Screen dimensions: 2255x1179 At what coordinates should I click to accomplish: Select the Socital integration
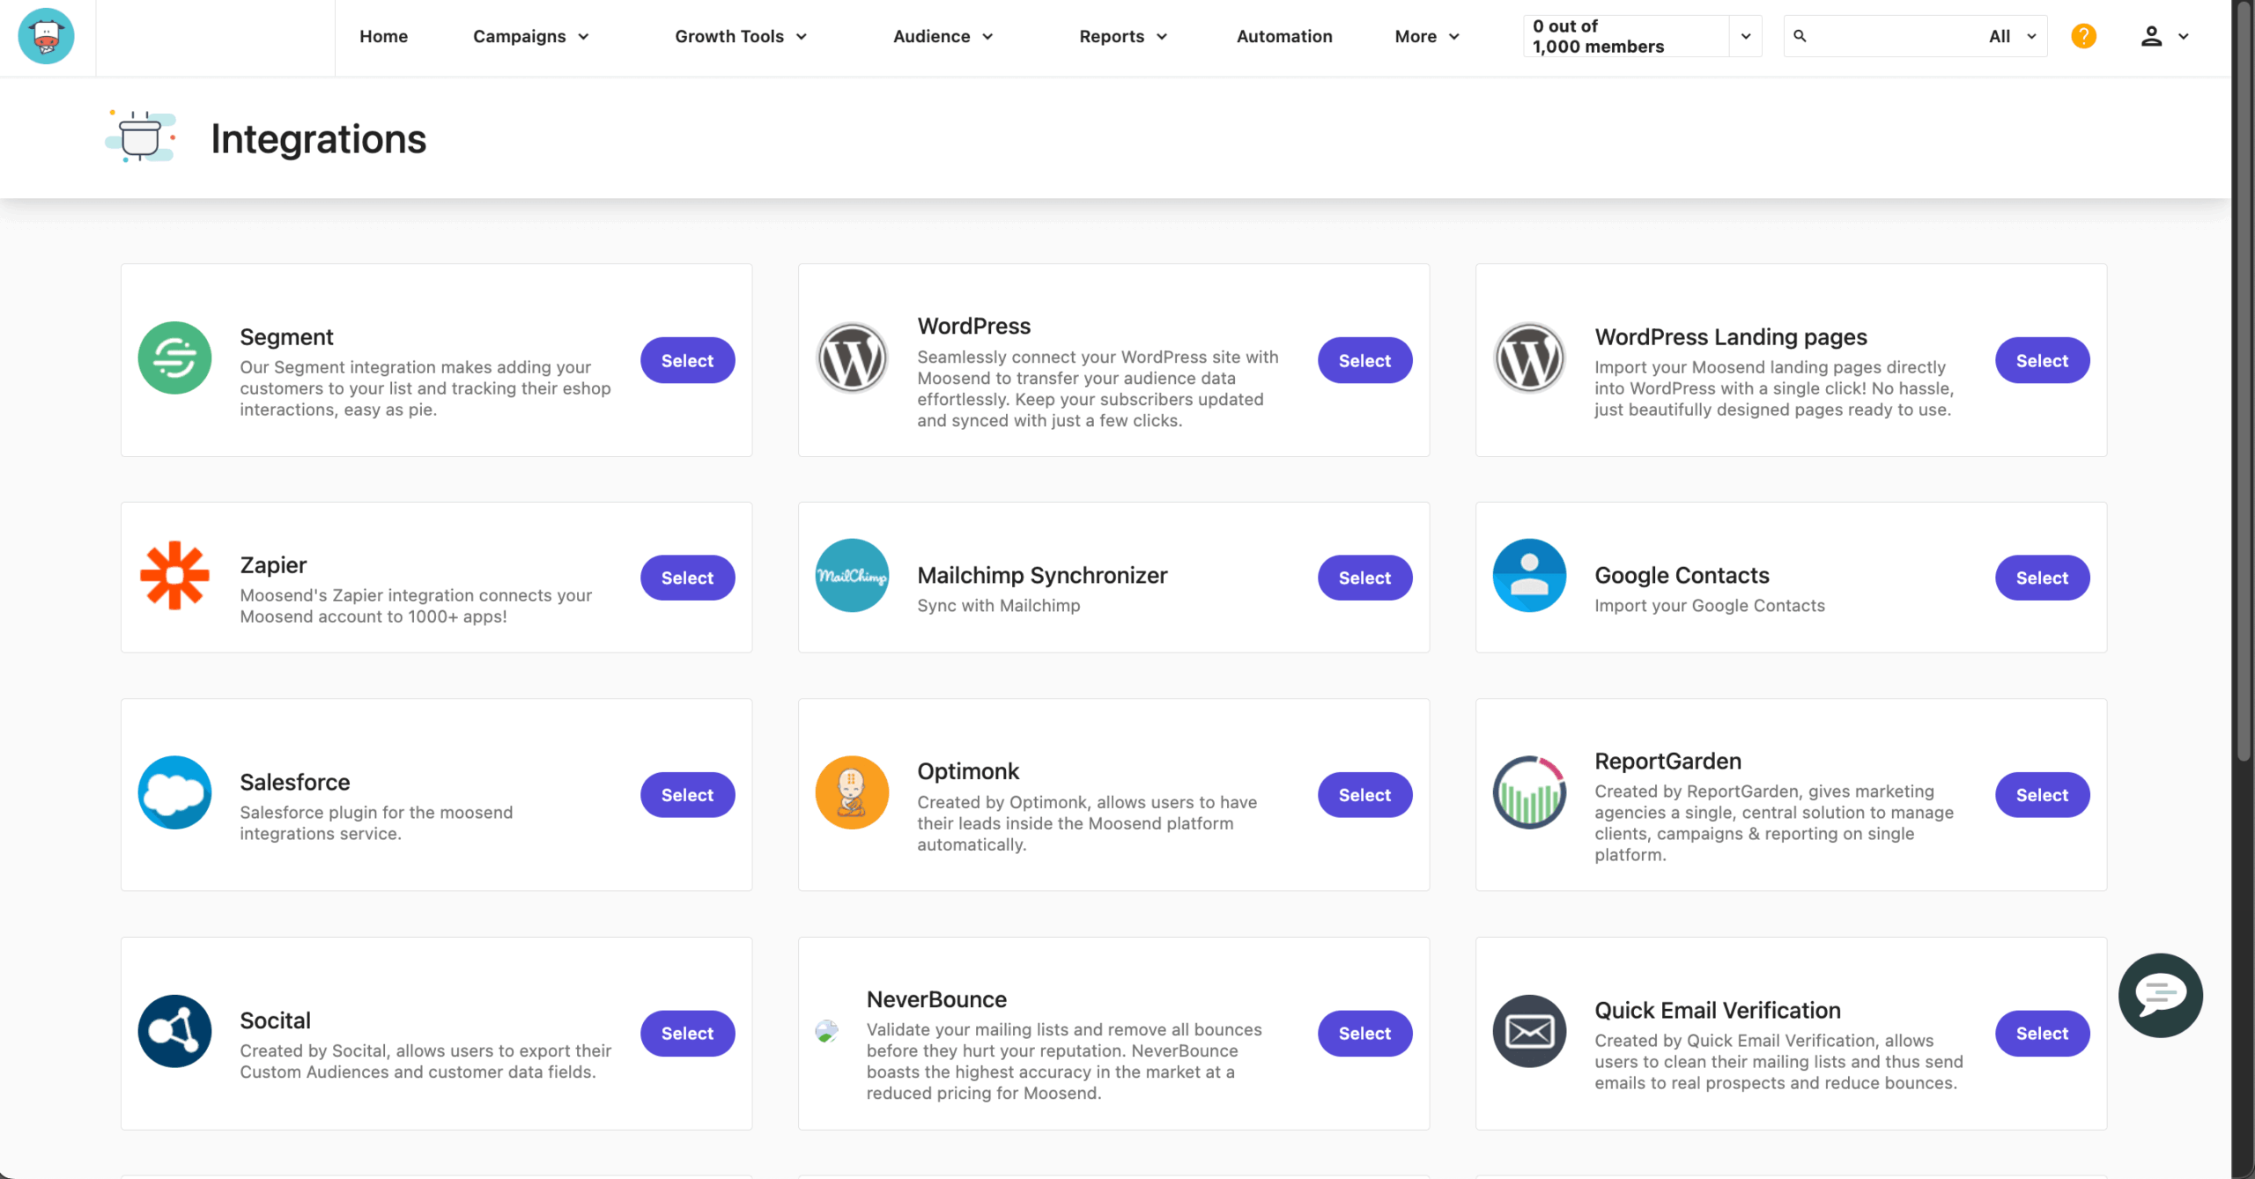tap(687, 1033)
